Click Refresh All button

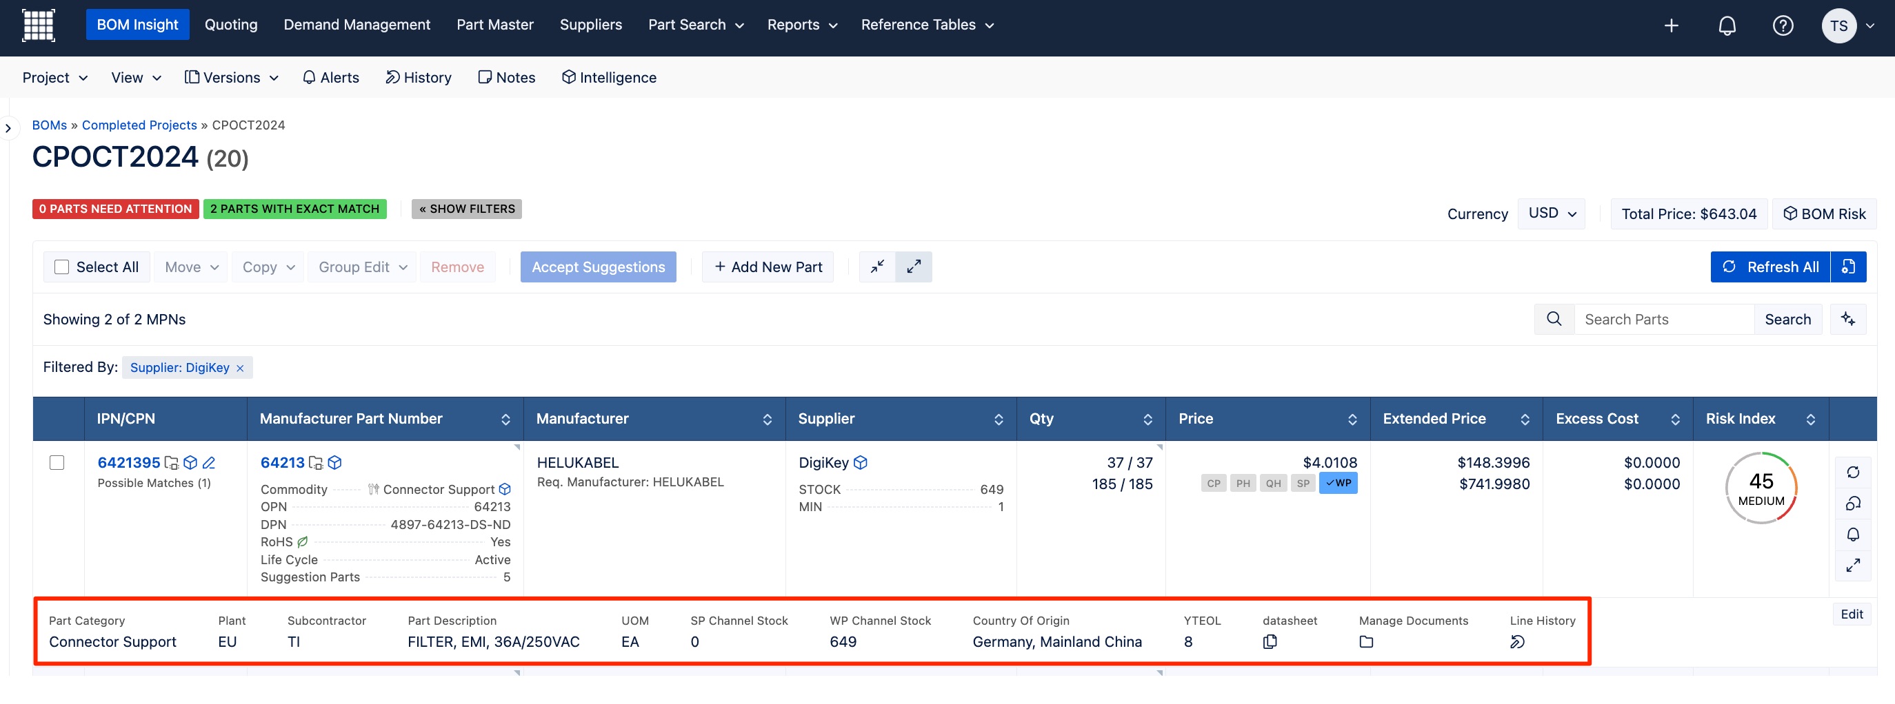point(1770,267)
